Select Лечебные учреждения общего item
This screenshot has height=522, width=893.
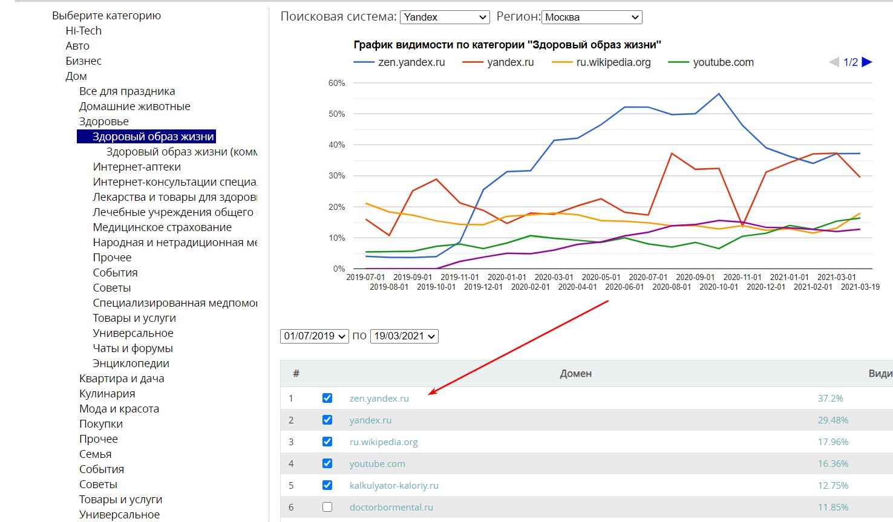click(x=175, y=212)
